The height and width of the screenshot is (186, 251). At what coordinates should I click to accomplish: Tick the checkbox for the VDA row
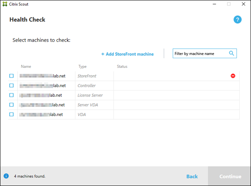click(11, 114)
